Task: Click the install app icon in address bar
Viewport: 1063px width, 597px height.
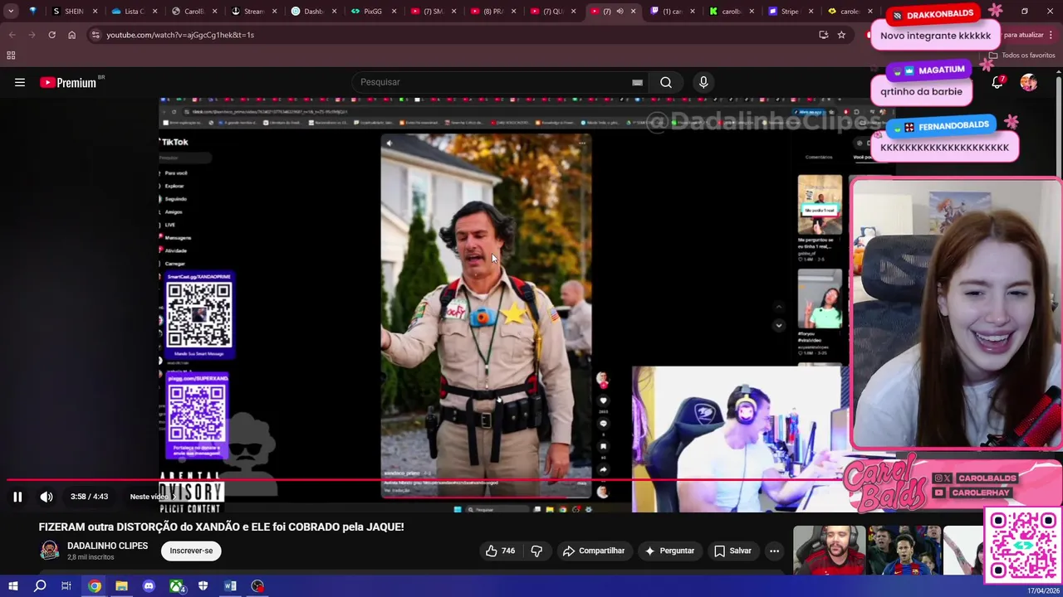Action: click(x=823, y=35)
